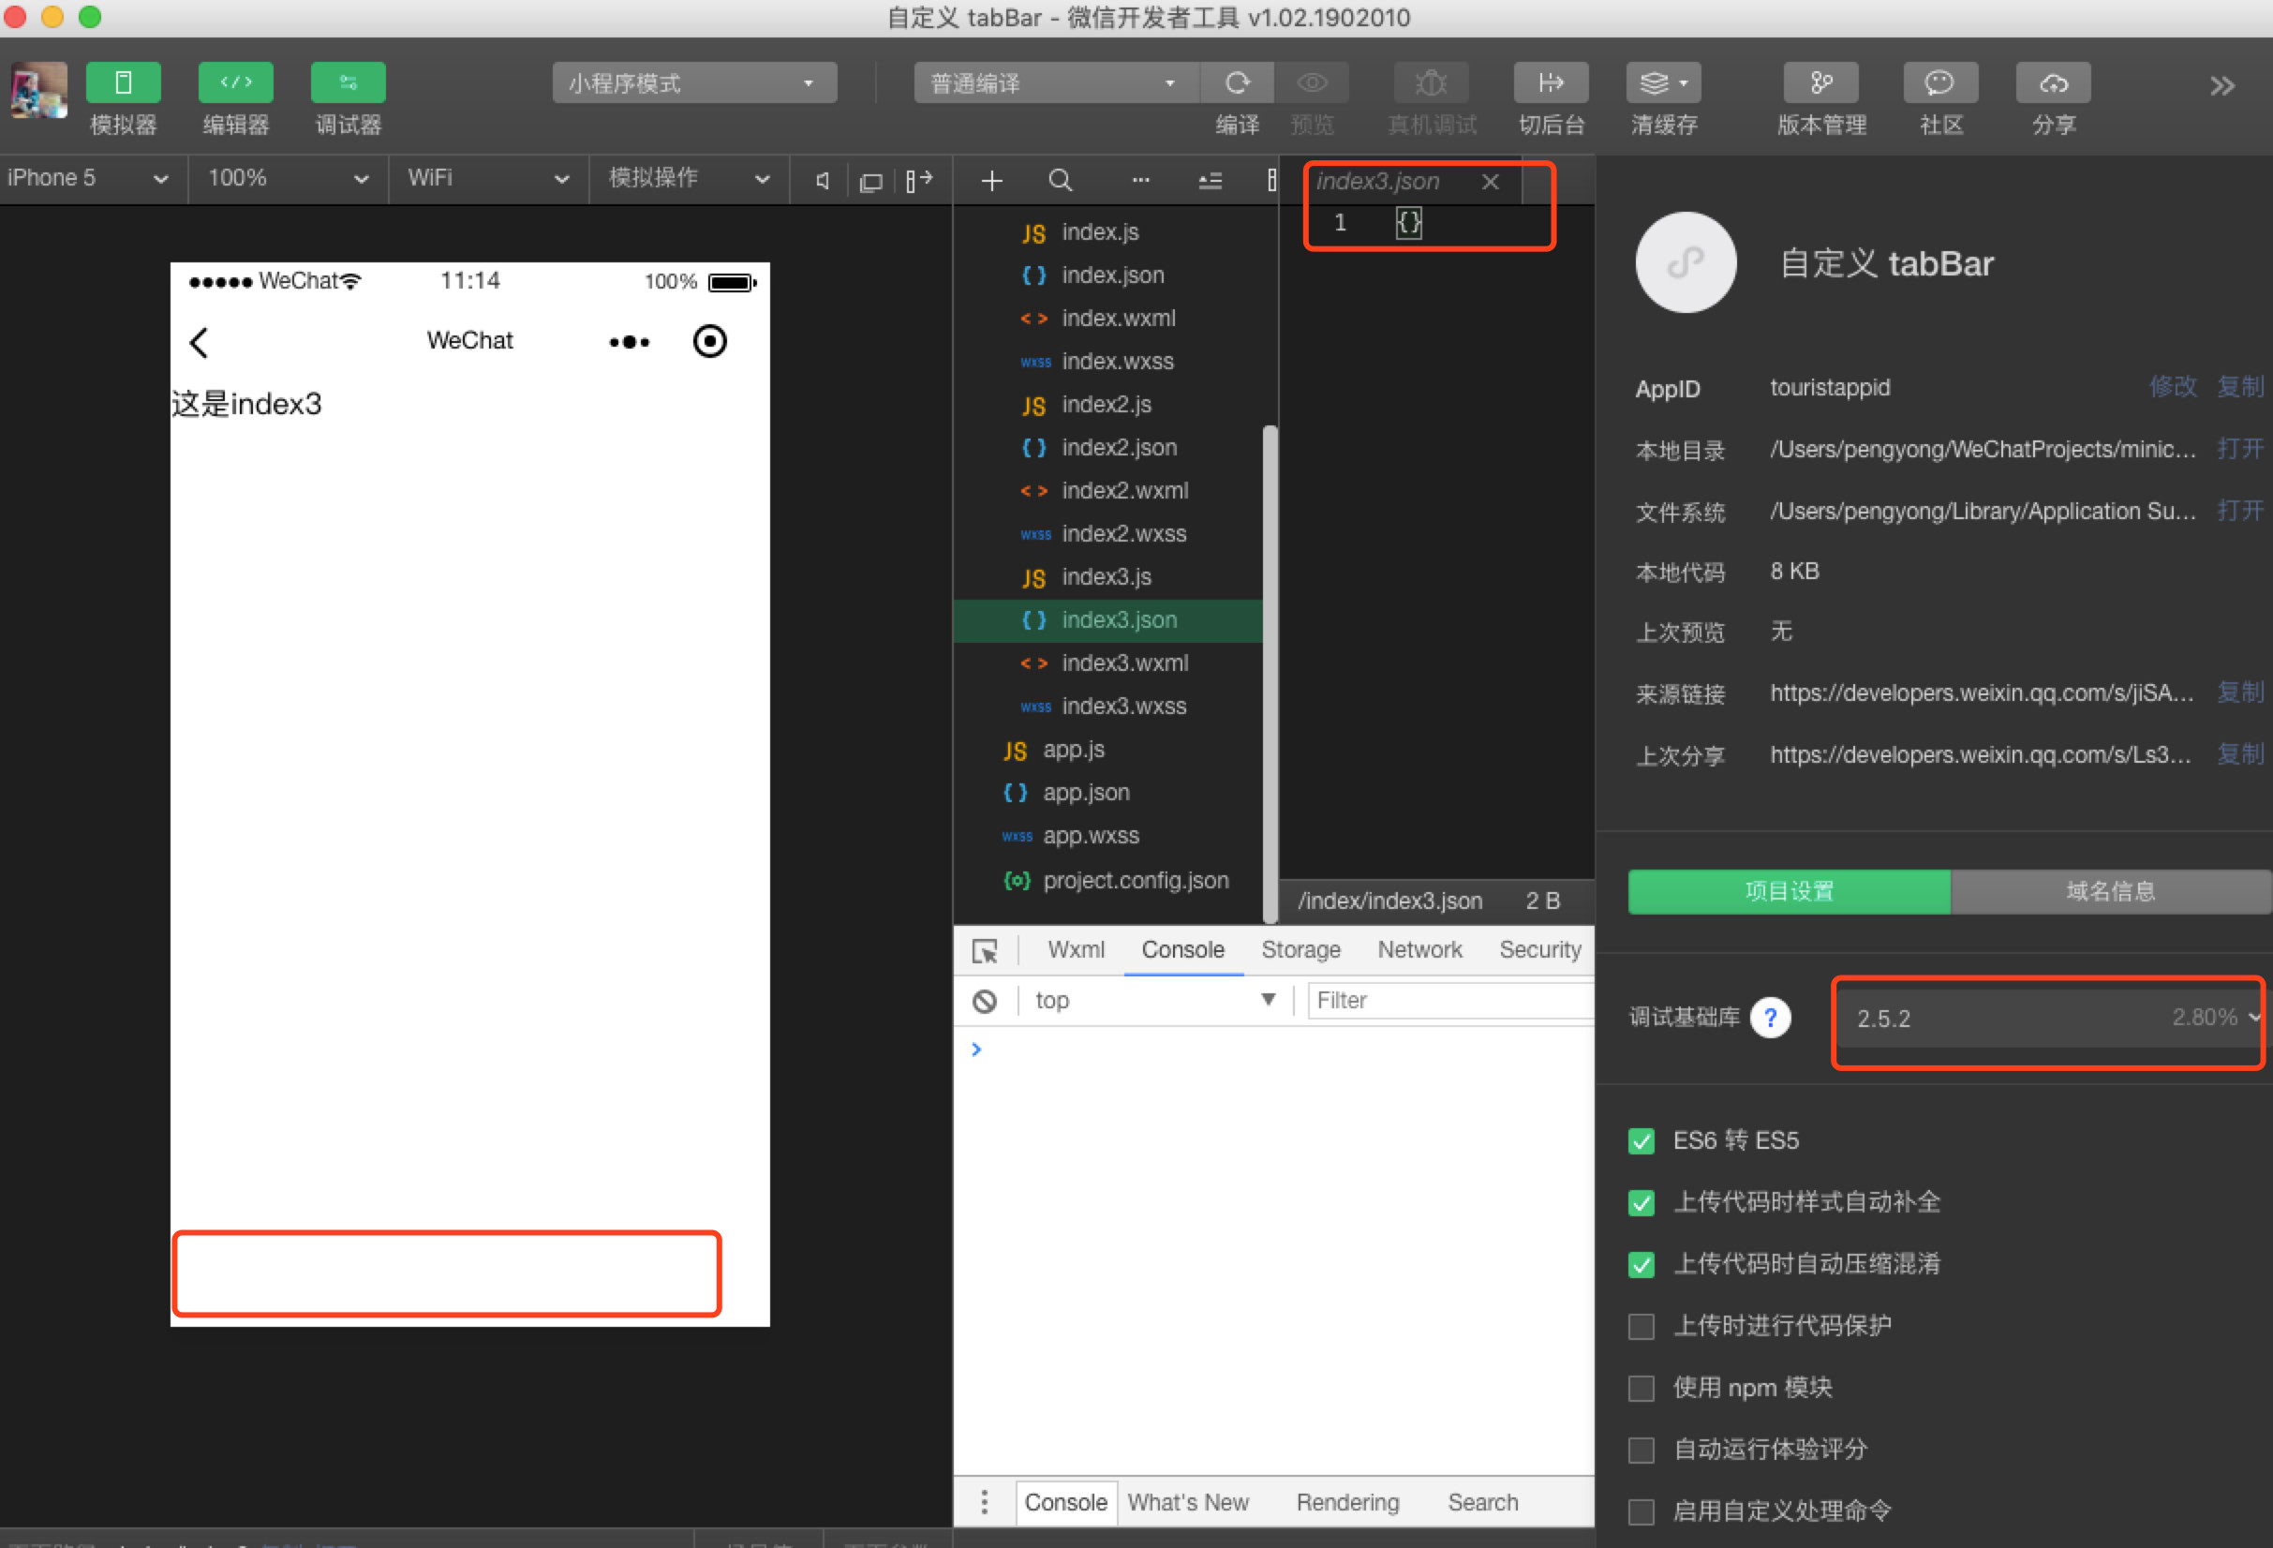Toggle the 模拟器 simulator panel button
The height and width of the screenshot is (1548, 2273).
[x=124, y=83]
